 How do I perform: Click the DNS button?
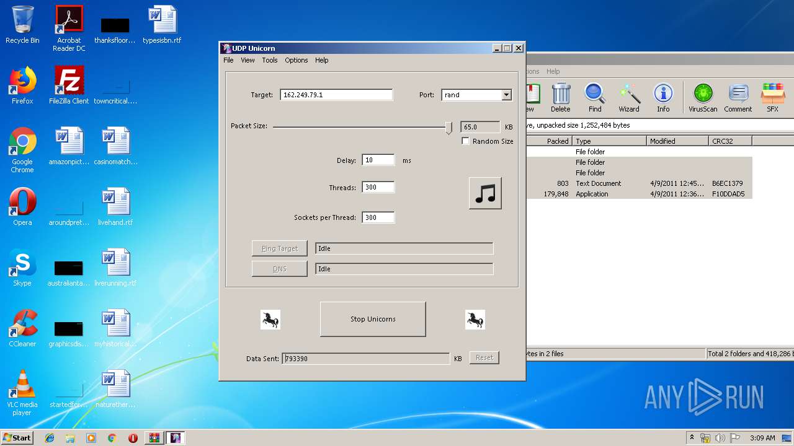pos(280,269)
